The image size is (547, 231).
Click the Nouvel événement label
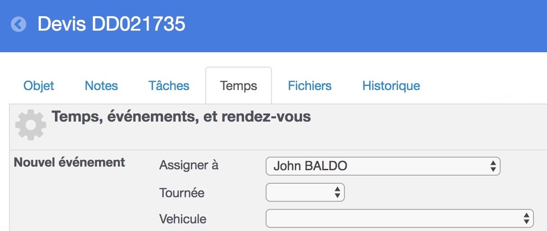69,163
